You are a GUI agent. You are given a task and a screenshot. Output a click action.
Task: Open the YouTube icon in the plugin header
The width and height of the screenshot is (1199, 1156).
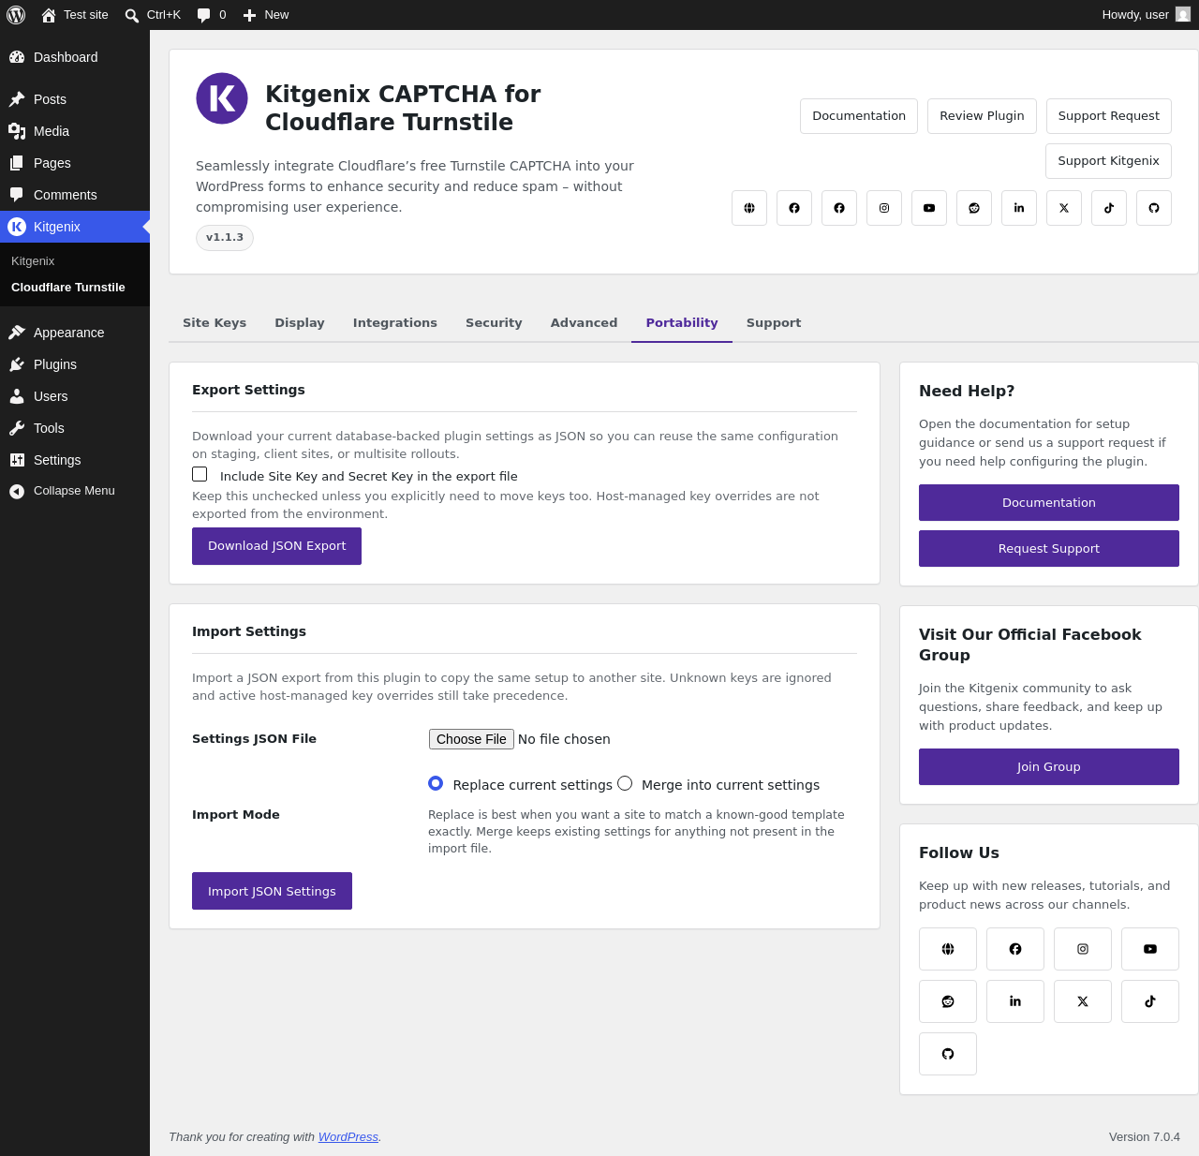click(x=929, y=208)
